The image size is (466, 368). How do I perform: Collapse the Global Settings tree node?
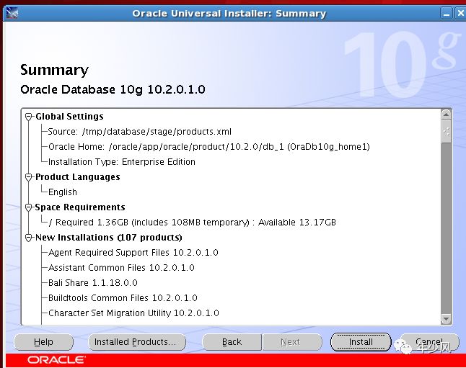[x=29, y=117]
